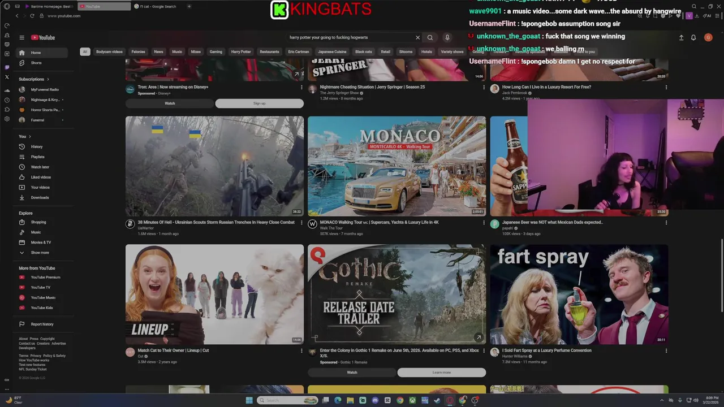Click Sign up on Disney+ ad

coord(260,103)
